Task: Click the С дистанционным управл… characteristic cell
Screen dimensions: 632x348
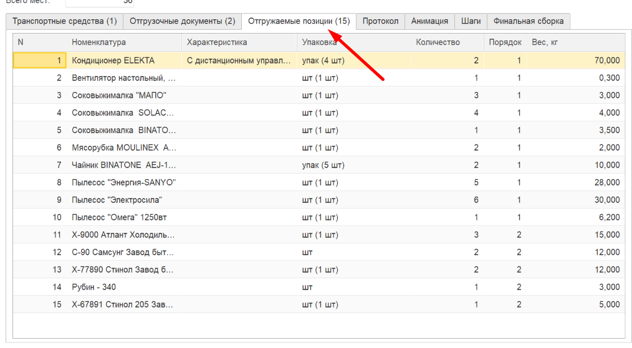Action: (239, 60)
